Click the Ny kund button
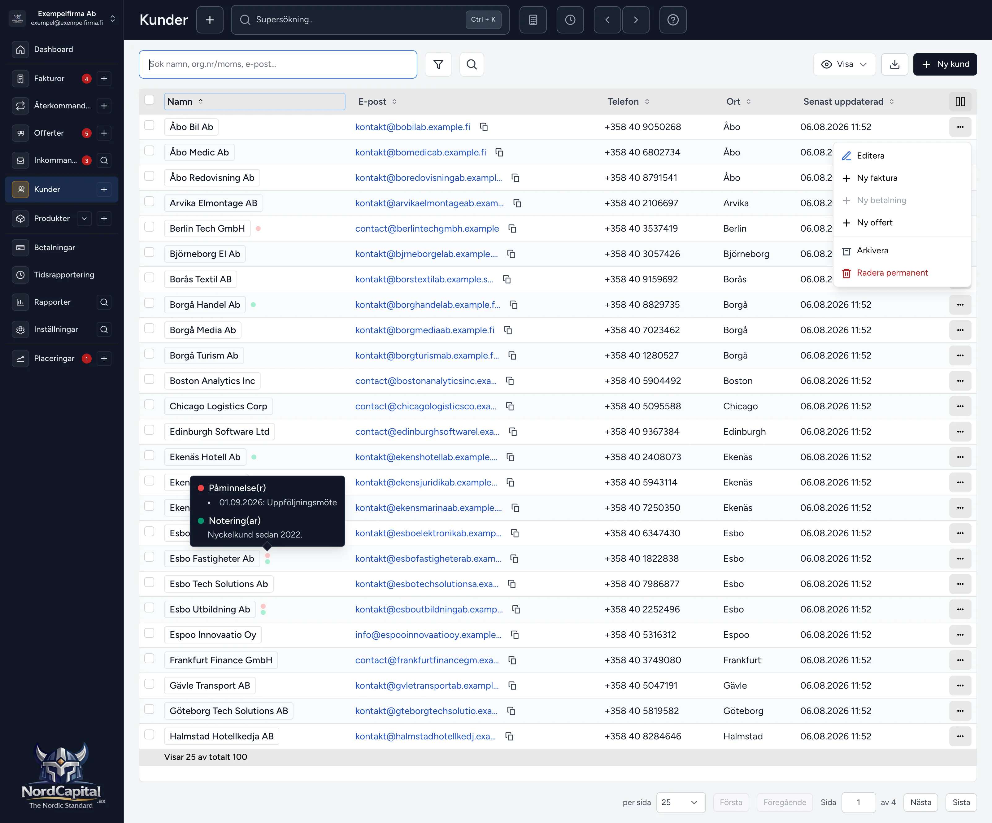The image size is (992, 823). 945,64
